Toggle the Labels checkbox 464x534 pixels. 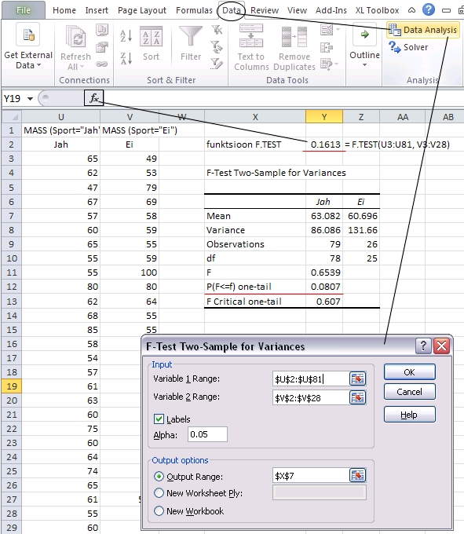[x=159, y=419]
